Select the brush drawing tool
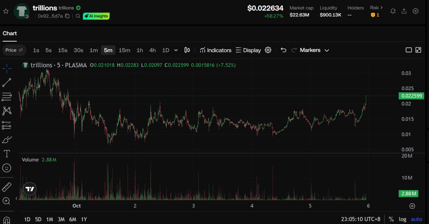 pyautogui.click(x=7, y=140)
